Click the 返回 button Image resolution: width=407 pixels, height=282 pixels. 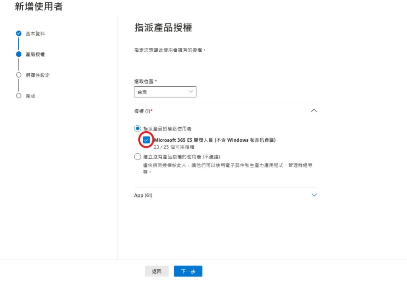[157, 271]
